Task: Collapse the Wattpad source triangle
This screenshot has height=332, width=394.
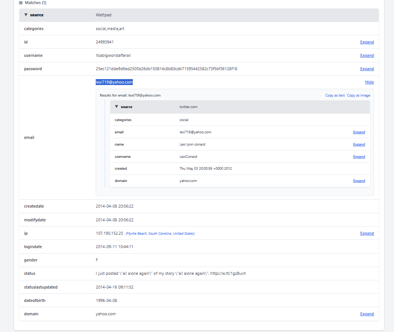Action: point(26,15)
